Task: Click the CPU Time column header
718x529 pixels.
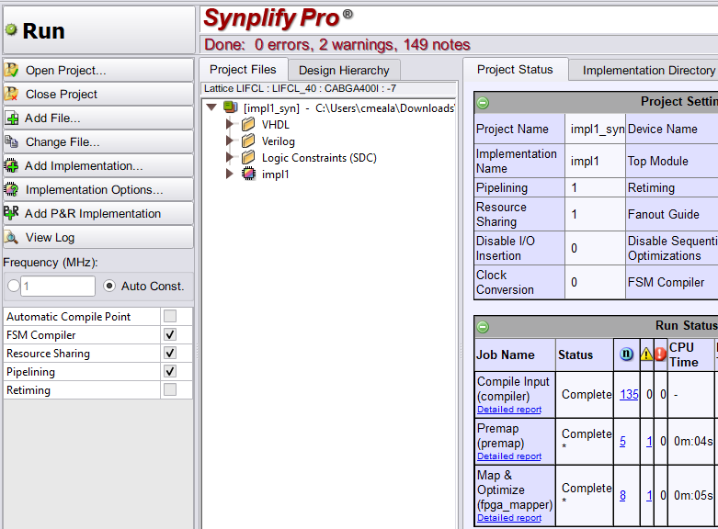Action: tap(690, 355)
